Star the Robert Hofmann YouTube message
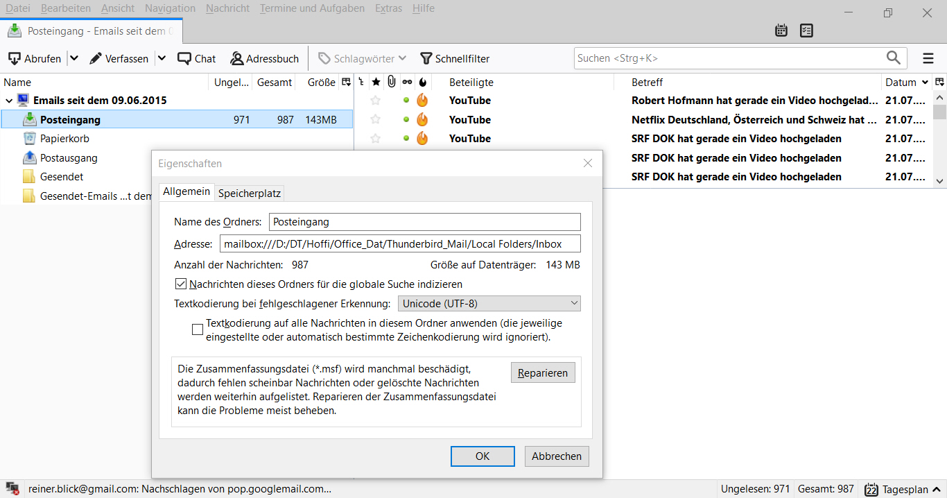 click(x=376, y=101)
